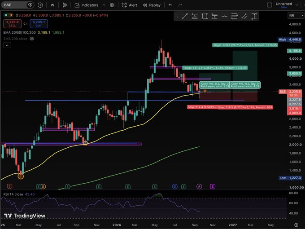Viewport: 305px width, 229px height.
Task: Click the green market status dot
Action: point(6,15)
